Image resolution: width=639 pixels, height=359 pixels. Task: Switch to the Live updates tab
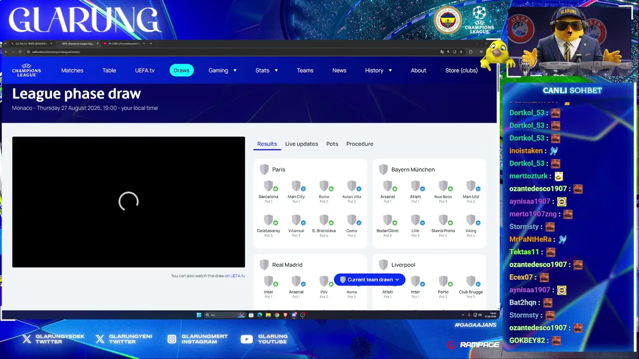tap(302, 144)
